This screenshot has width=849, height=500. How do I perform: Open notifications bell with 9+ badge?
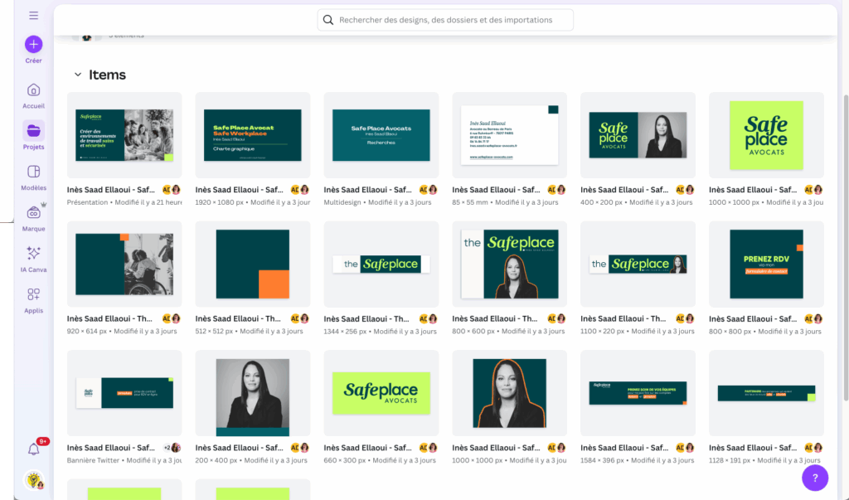pos(33,449)
